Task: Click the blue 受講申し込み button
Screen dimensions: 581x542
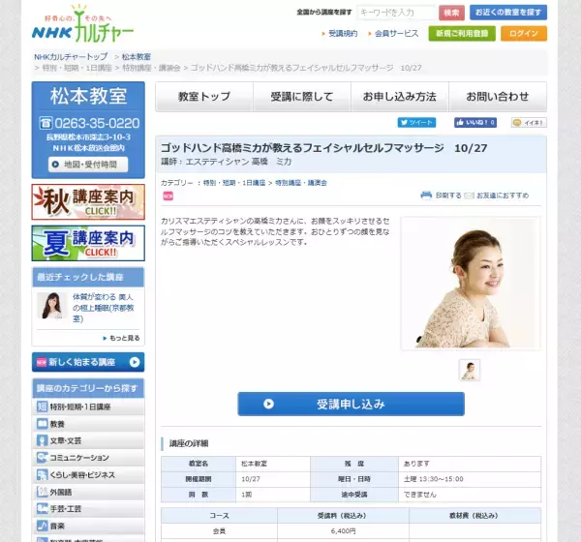Action: (x=351, y=404)
